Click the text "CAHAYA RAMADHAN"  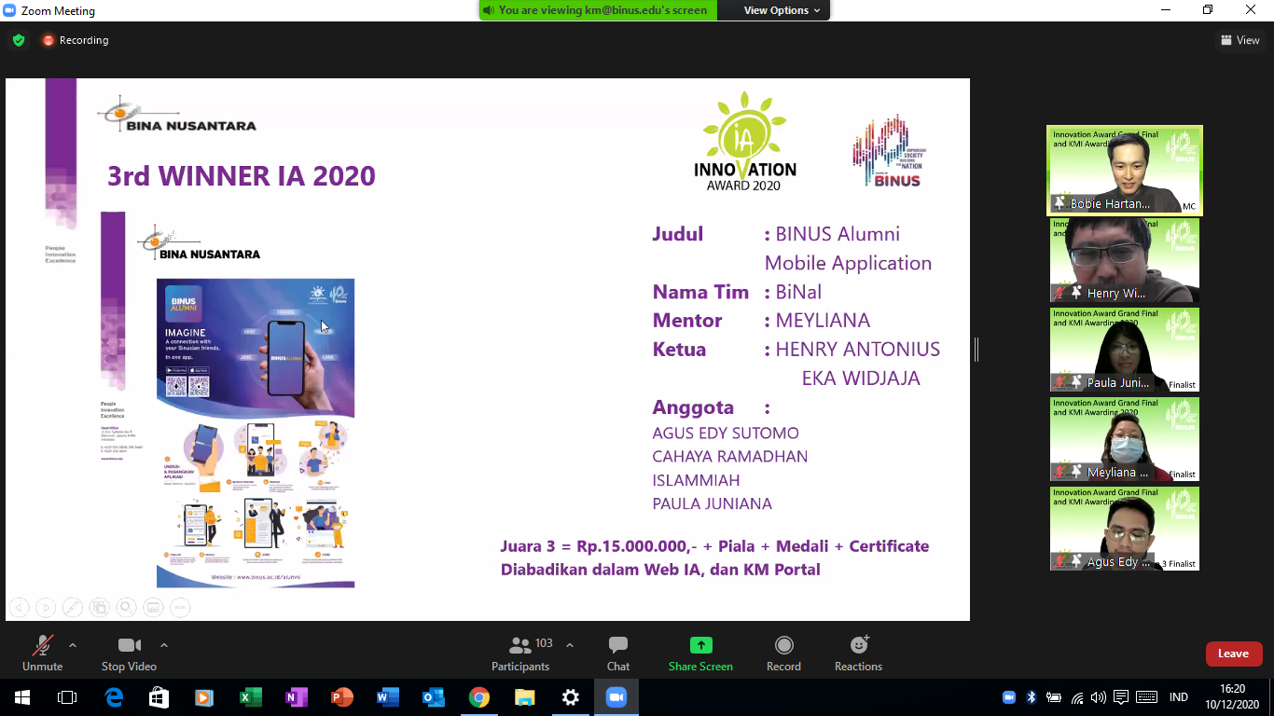[730, 457]
